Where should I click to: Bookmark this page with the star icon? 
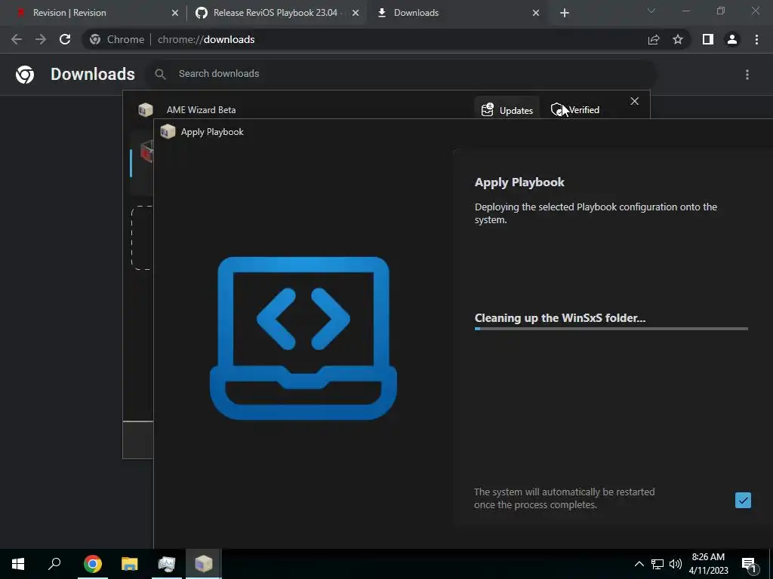[678, 39]
